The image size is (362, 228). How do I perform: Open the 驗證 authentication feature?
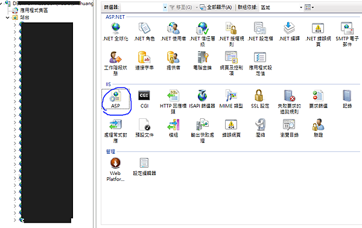(x=318, y=128)
